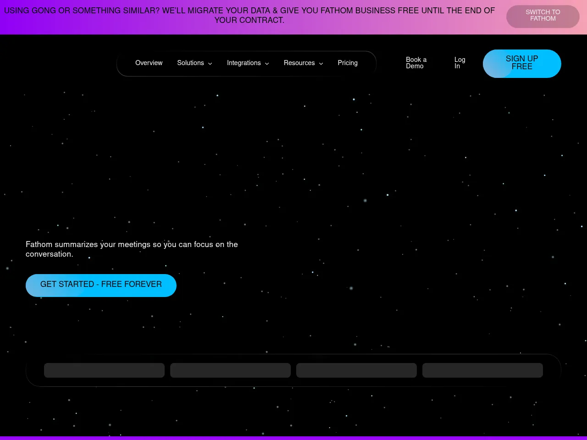
Task: Select the third gray placeholder tab
Action: coord(356,370)
